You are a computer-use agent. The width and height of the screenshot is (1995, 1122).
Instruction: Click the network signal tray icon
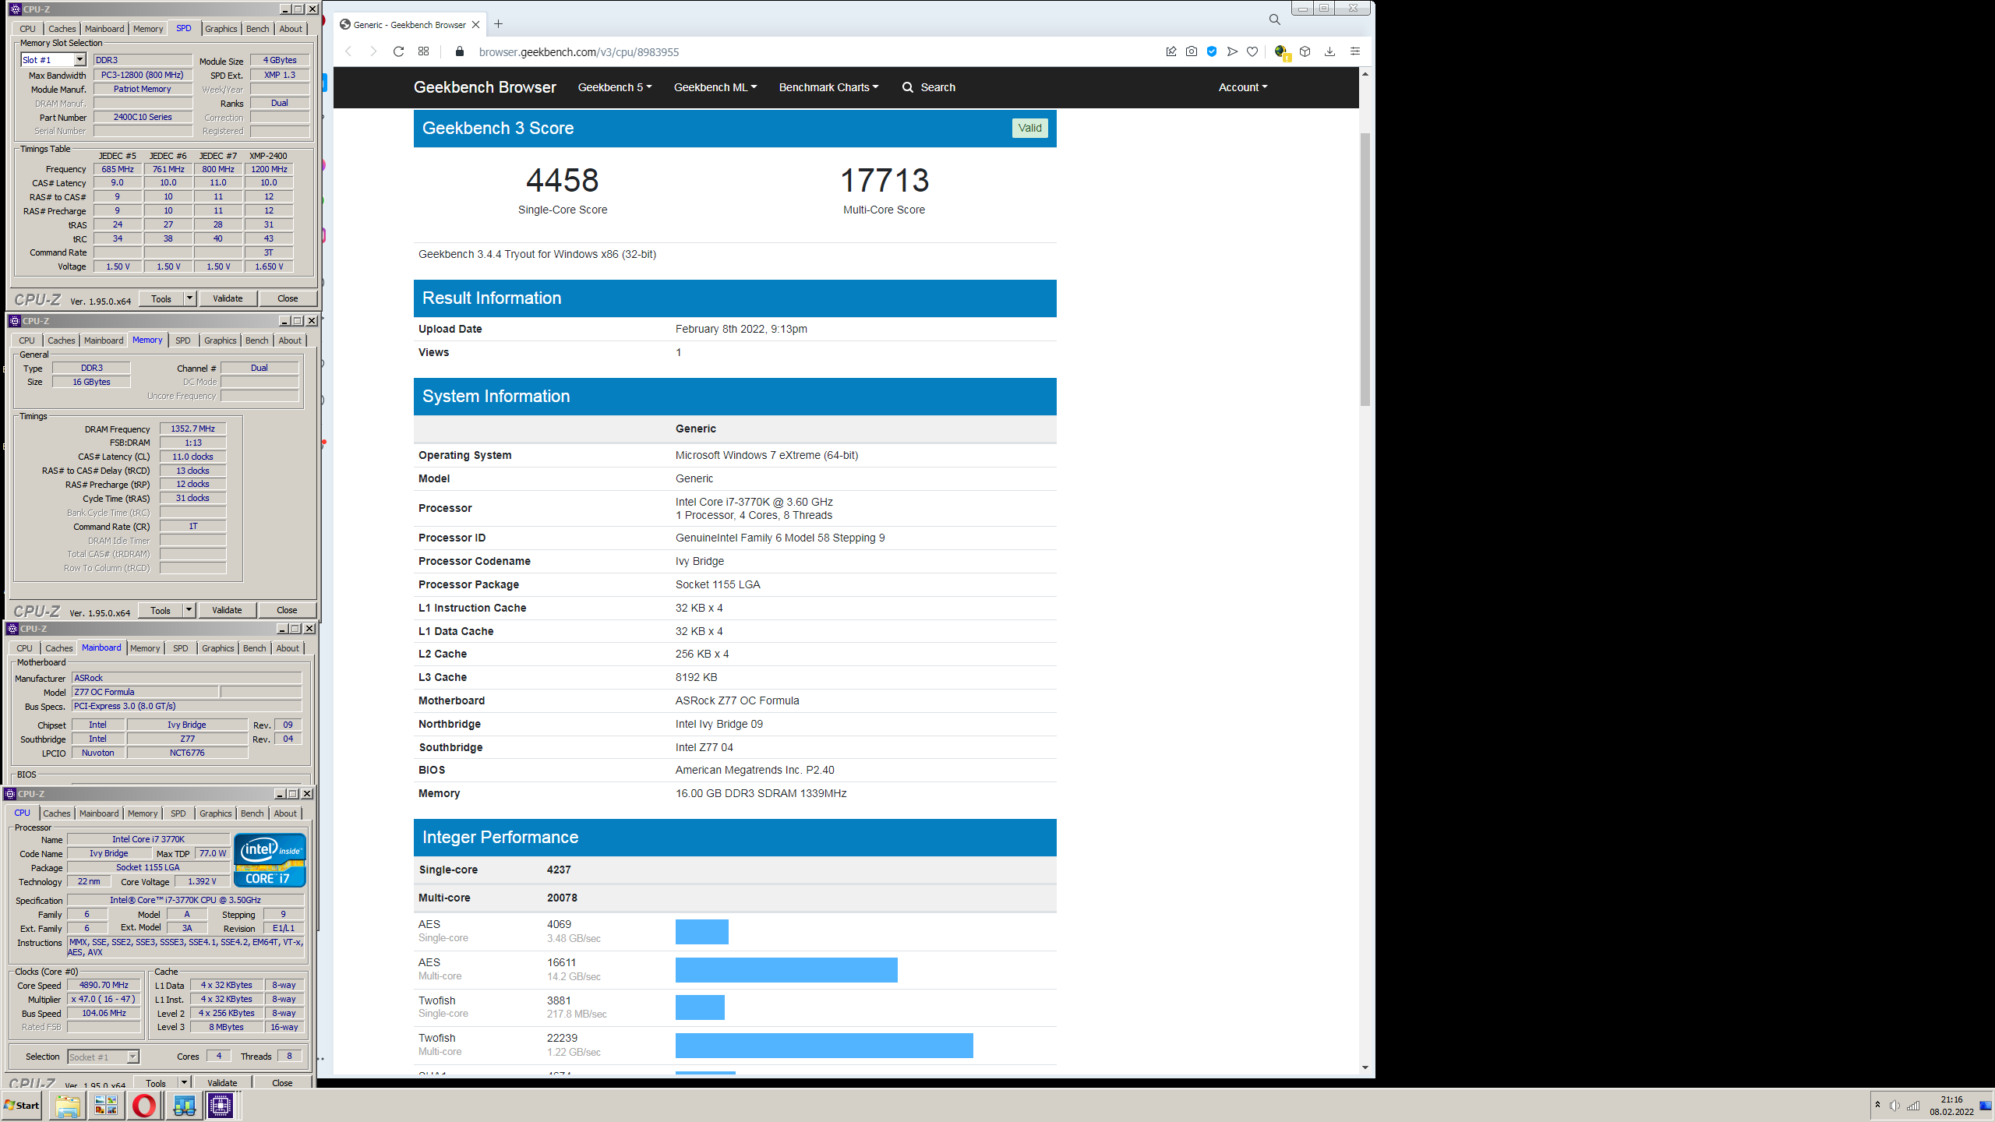pos(1913,1106)
